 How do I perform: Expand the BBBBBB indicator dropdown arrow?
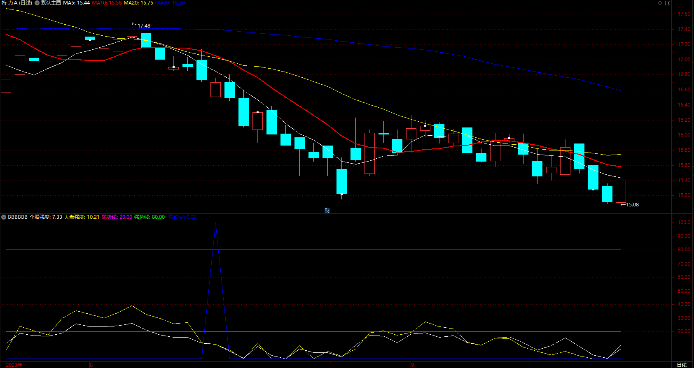tap(3, 217)
